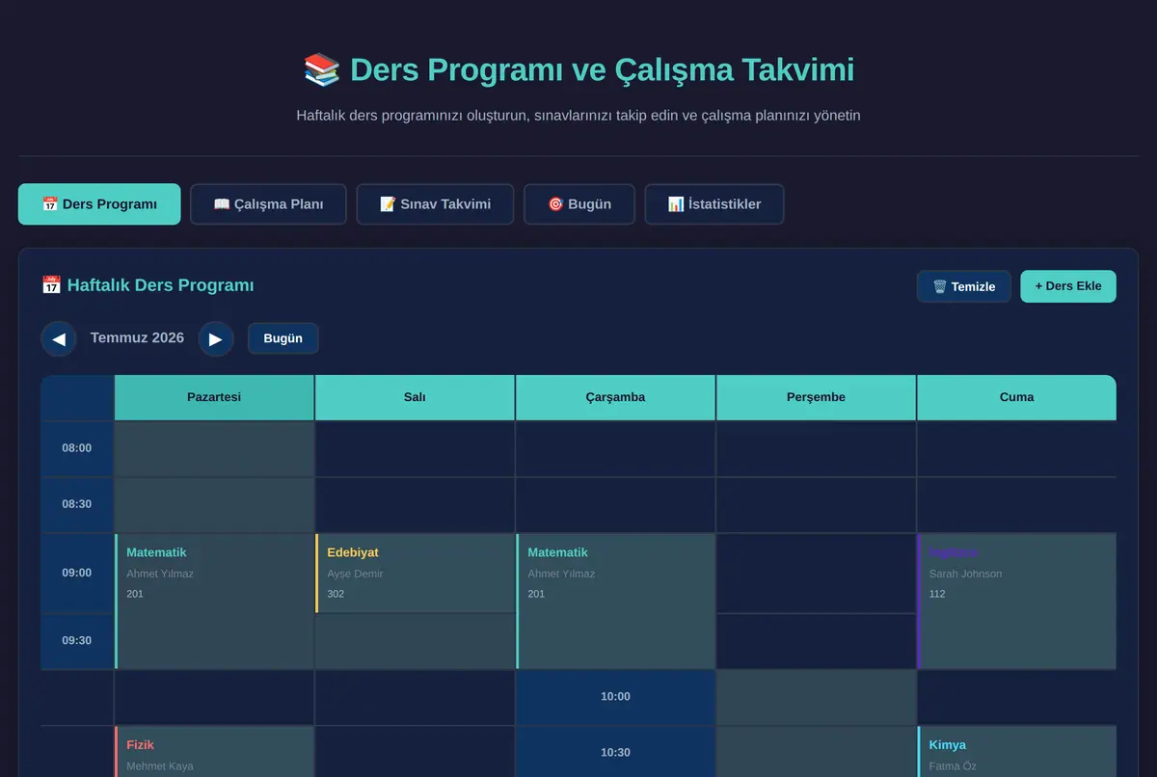
Task: Select empty 09:00 cell under Perşembe
Action: (816, 574)
